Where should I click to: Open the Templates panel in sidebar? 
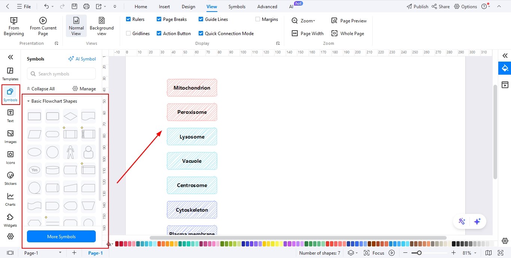tap(10, 74)
